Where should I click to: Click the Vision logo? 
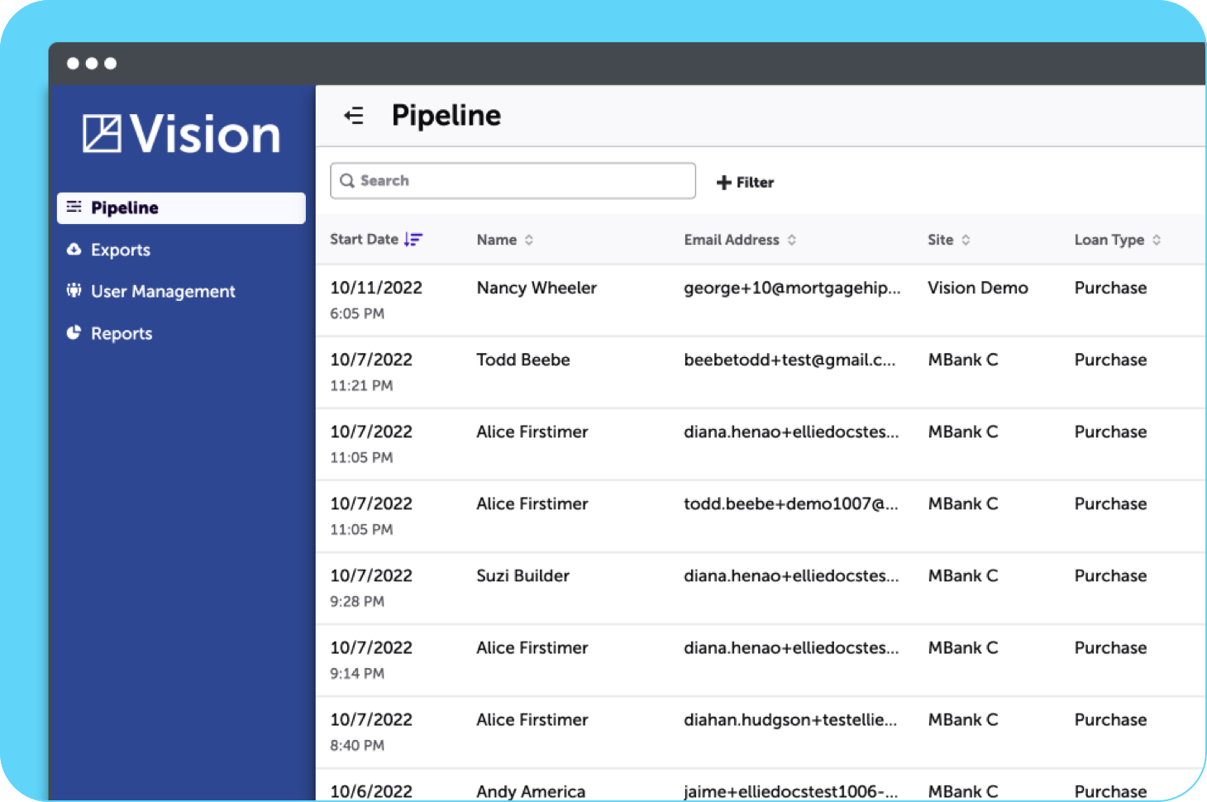182,134
